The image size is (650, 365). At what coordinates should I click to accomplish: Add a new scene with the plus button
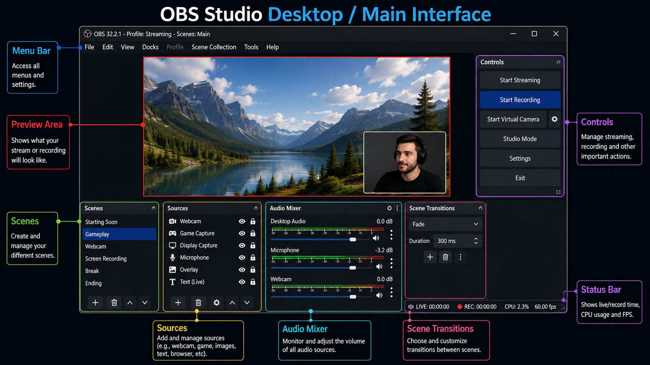[95, 303]
